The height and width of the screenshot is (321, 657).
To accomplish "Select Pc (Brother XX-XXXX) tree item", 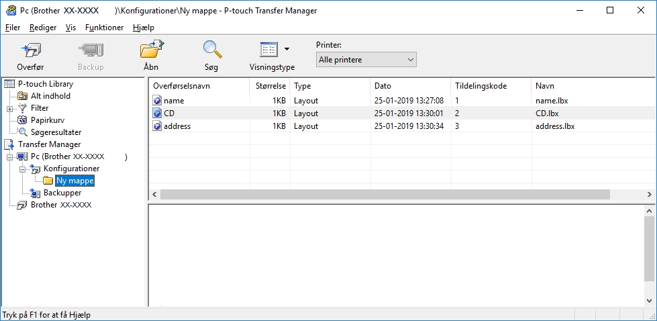I will pos(79,156).
